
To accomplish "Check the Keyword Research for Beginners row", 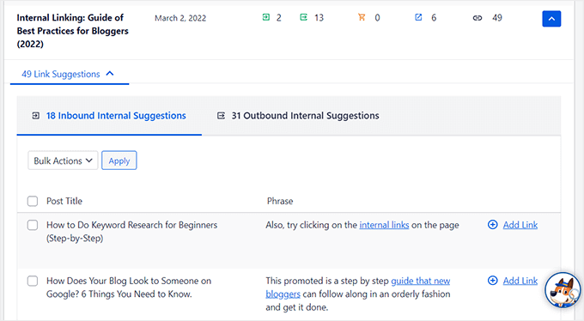I will pos(33,225).
